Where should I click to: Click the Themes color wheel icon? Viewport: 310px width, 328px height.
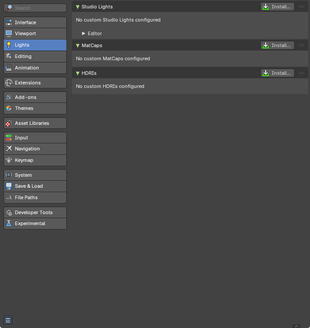pyautogui.click(x=9, y=108)
